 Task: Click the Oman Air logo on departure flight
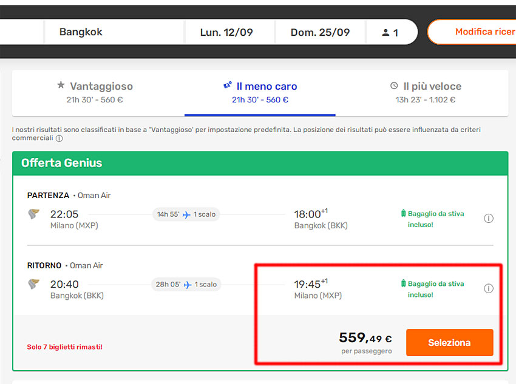(x=34, y=214)
